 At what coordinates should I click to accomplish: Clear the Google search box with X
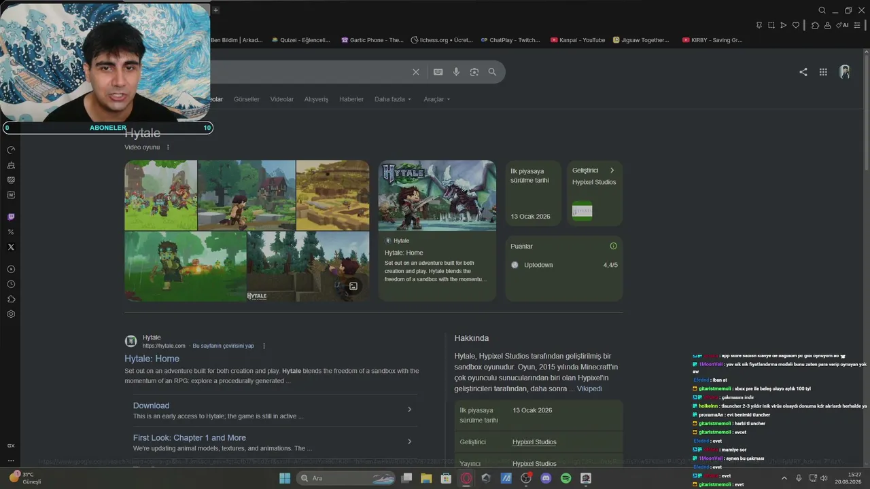(x=416, y=72)
